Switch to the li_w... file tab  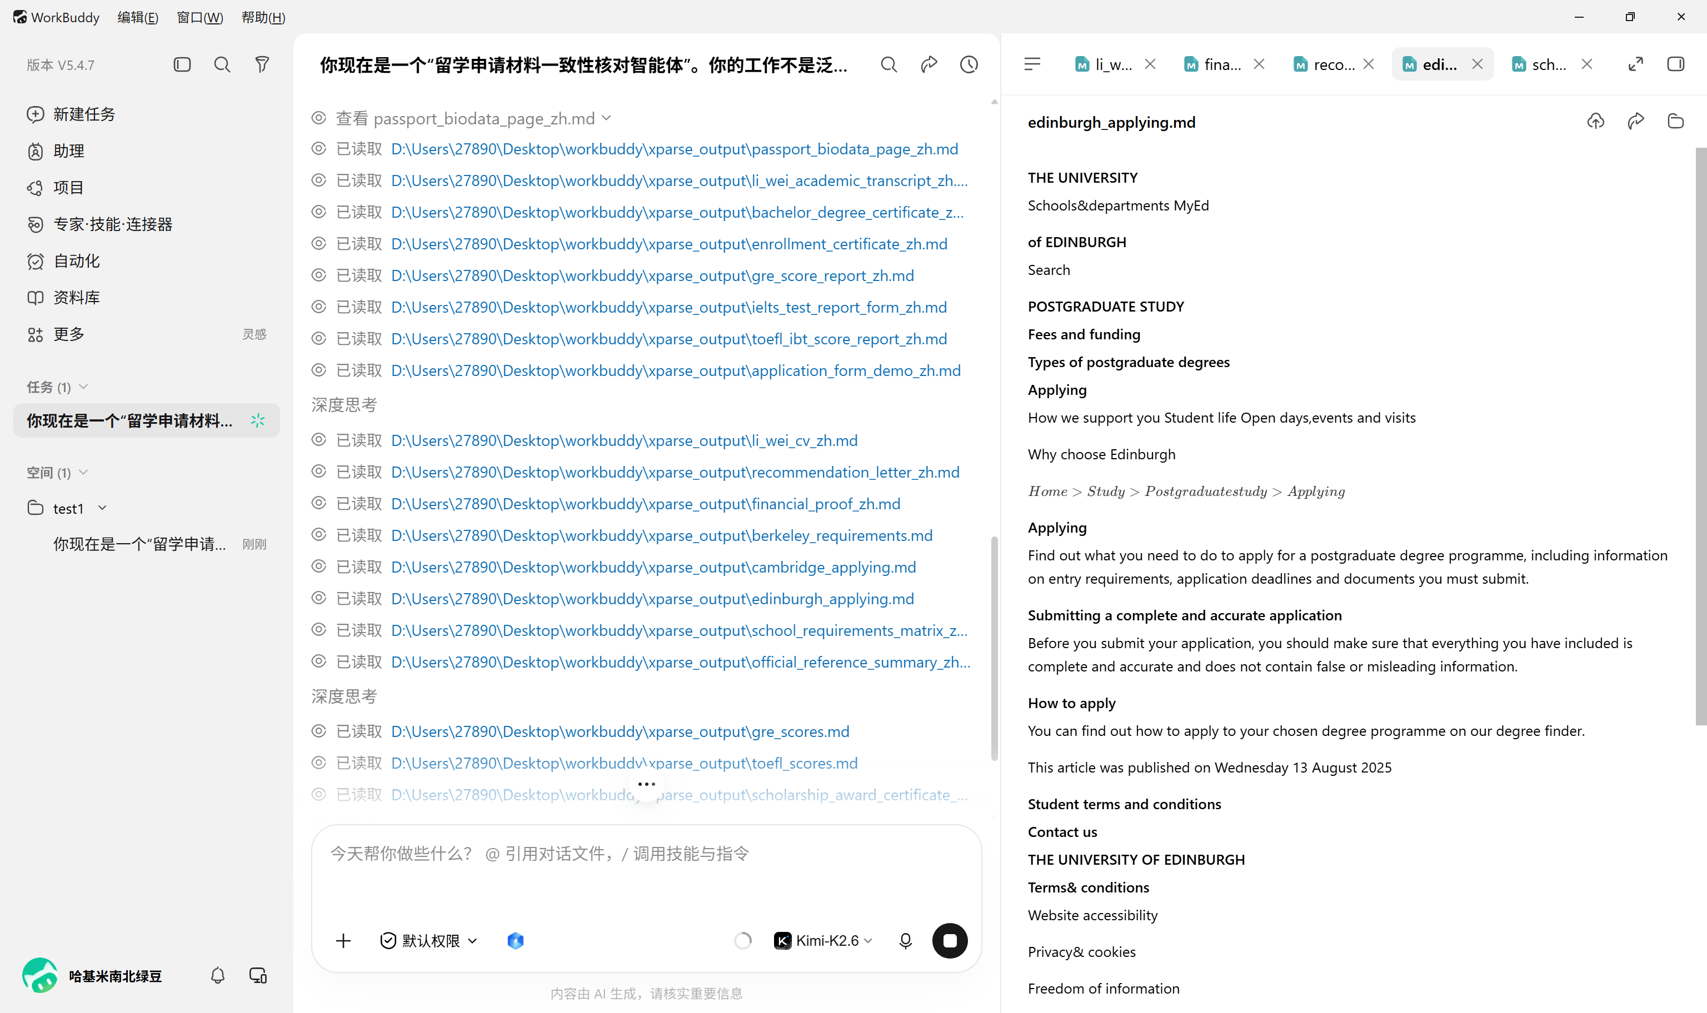1105,64
